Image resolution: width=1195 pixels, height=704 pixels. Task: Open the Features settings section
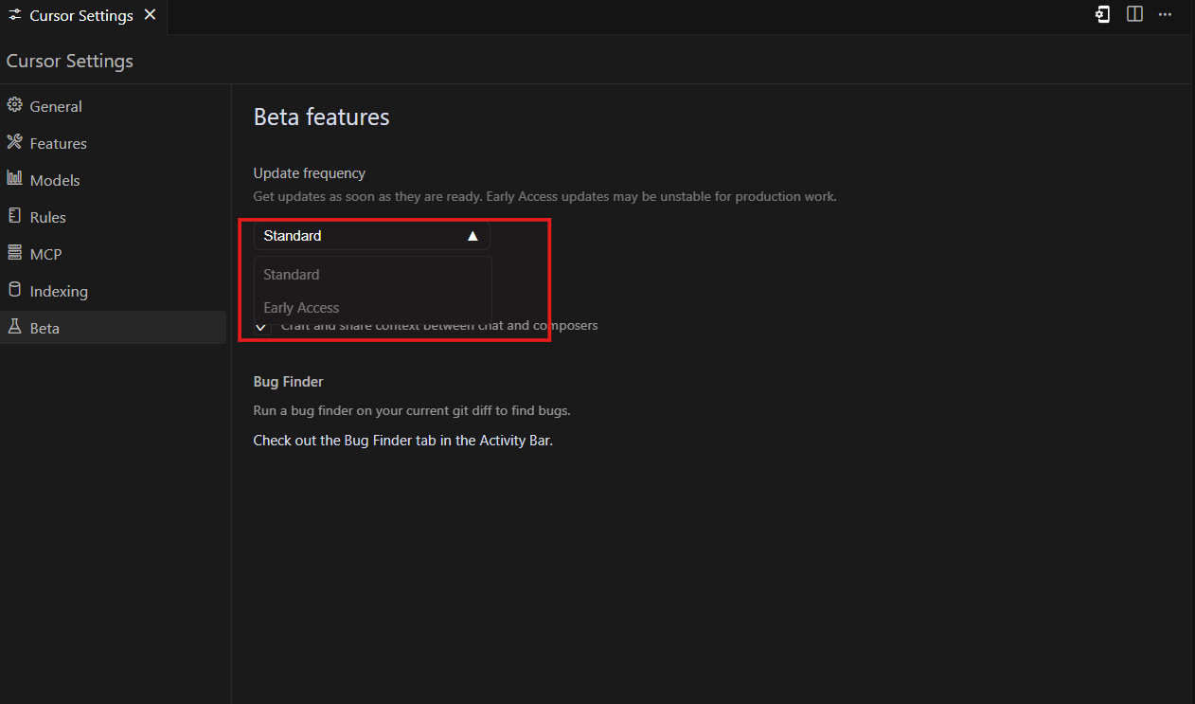pos(113,143)
